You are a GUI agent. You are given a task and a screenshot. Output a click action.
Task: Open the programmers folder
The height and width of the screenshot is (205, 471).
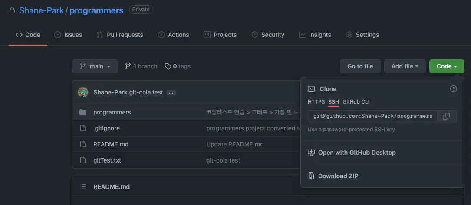[112, 112]
